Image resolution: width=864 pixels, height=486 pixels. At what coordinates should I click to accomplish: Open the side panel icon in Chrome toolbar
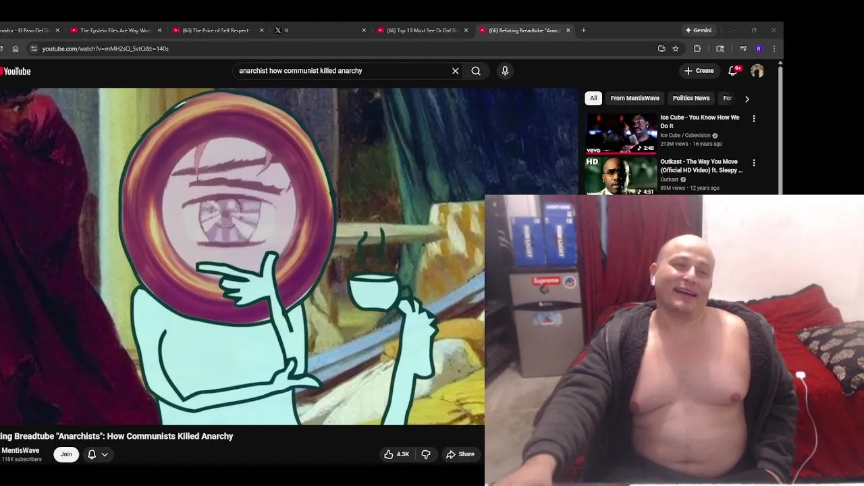(x=720, y=49)
